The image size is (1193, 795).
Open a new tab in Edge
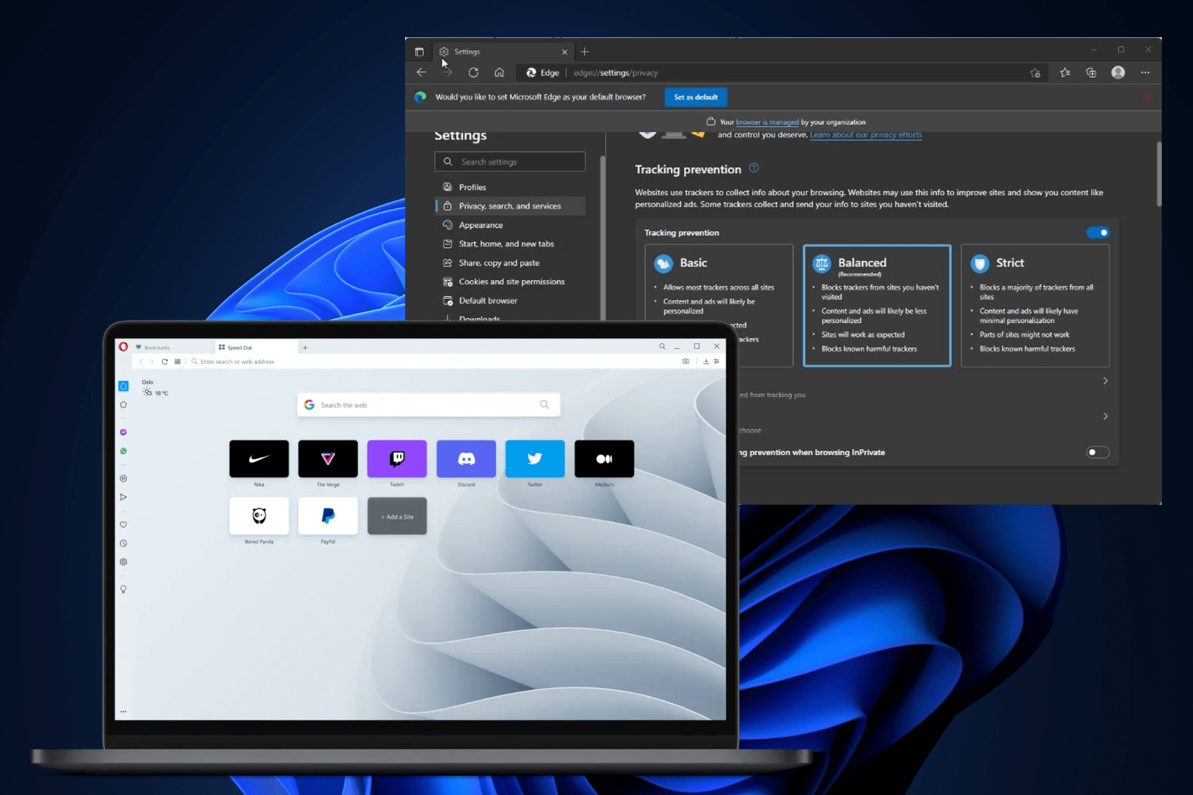click(x=585, y=52)
